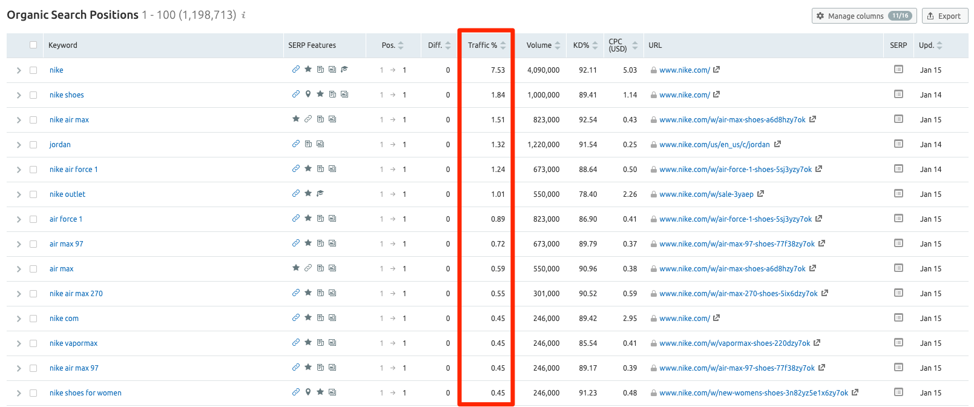
Task: Click the 7.53 traffic percent value
Action: pyautogui.click(x=498, y=70)
